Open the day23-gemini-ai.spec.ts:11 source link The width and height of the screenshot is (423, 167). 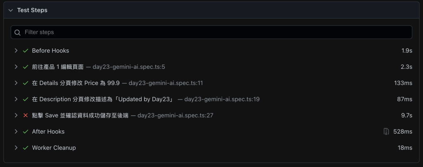[166, 83]
